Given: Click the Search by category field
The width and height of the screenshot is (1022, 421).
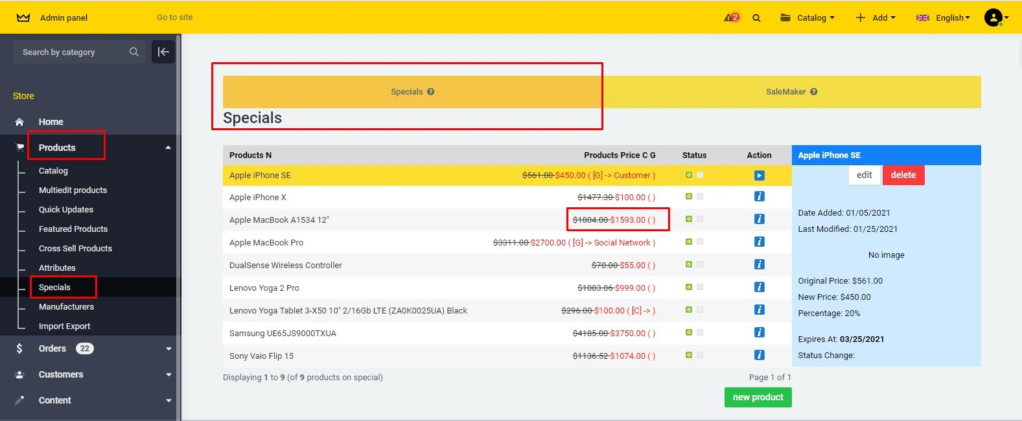Looking at the screenshot, I should coord(71,52).
